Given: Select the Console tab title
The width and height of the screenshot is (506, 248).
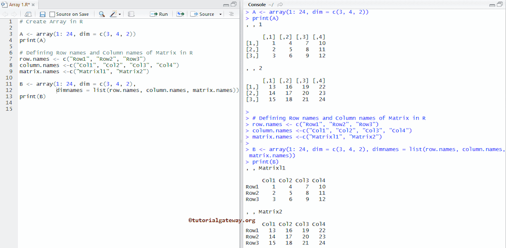Looking at the screenshot, I should pos(257,4).
